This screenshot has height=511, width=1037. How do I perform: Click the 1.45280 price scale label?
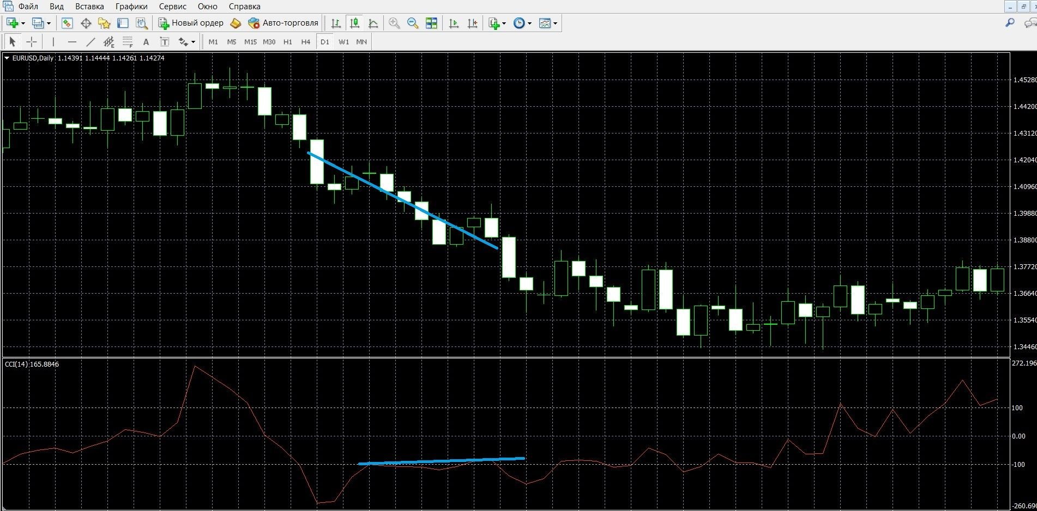1024,80
